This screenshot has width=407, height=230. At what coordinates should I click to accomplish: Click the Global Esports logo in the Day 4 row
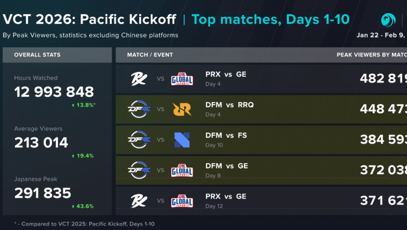click(182, 79)
